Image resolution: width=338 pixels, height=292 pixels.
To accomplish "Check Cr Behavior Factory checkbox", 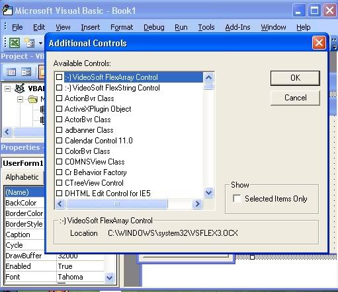I will (x=59, y=172).
